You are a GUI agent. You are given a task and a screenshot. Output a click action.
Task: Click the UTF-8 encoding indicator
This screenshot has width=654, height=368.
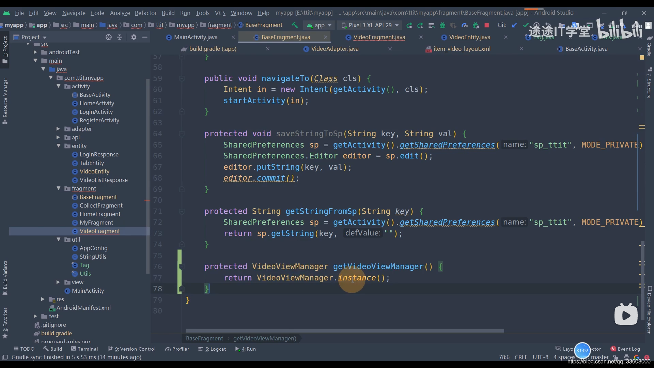[x=540, y=357]
